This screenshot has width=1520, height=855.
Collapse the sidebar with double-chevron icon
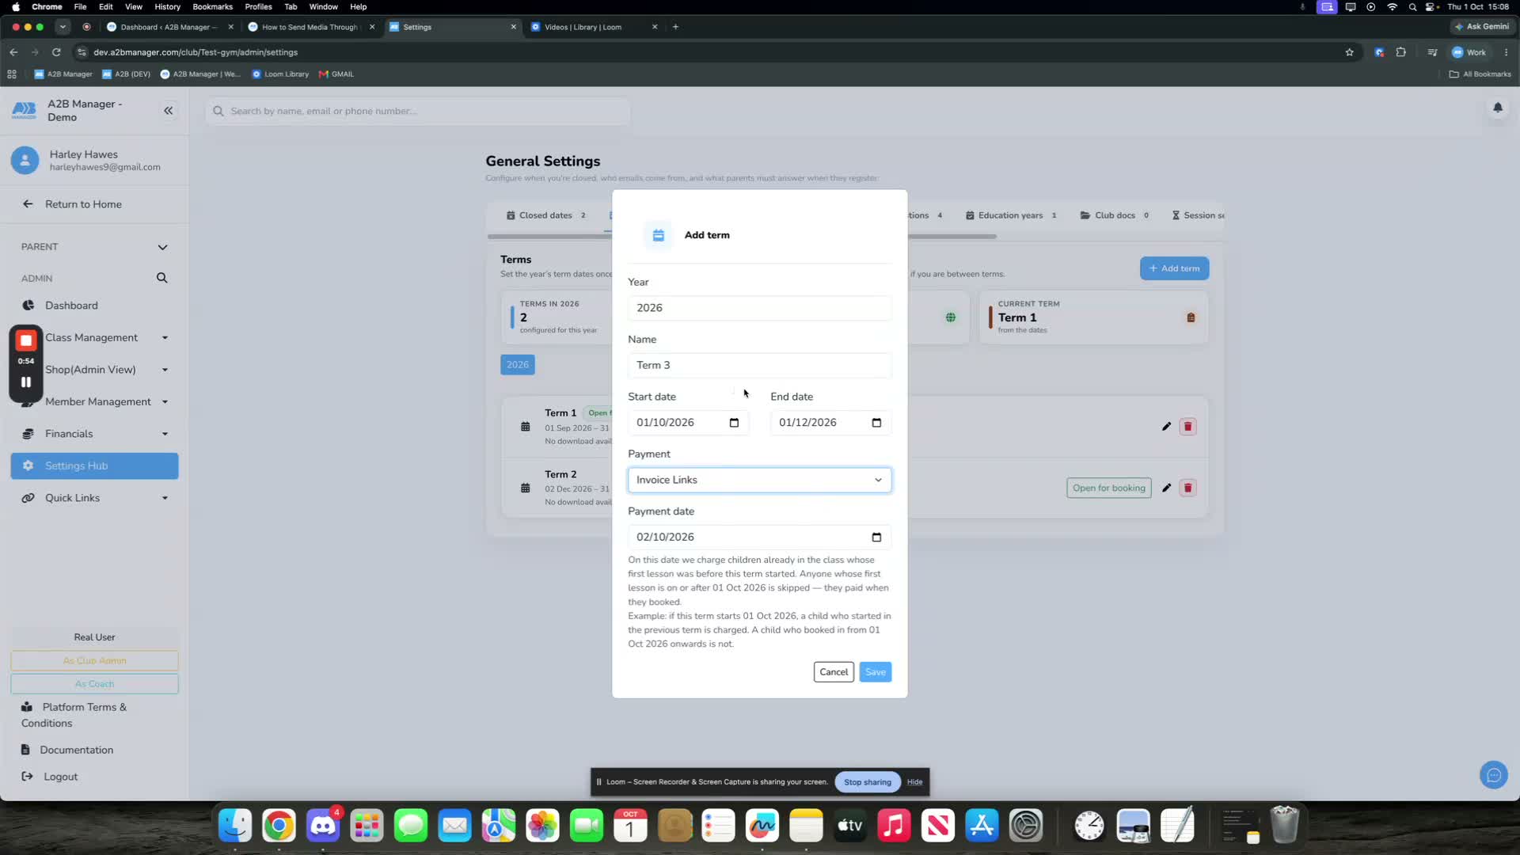point(168,111)
